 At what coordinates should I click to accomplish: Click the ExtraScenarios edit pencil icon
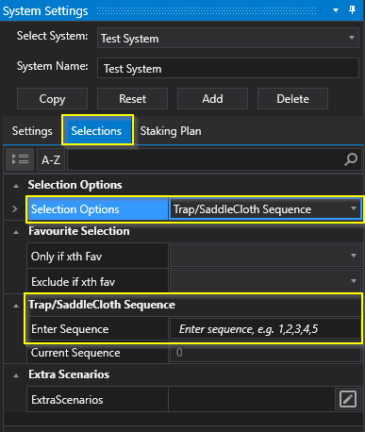(x=348, y=399)
